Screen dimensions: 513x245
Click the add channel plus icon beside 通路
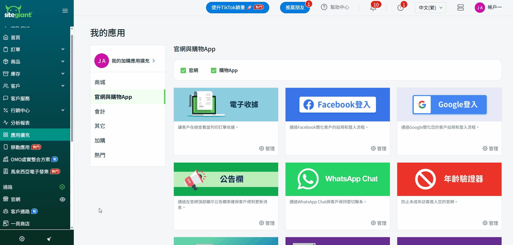click(62, 187)
